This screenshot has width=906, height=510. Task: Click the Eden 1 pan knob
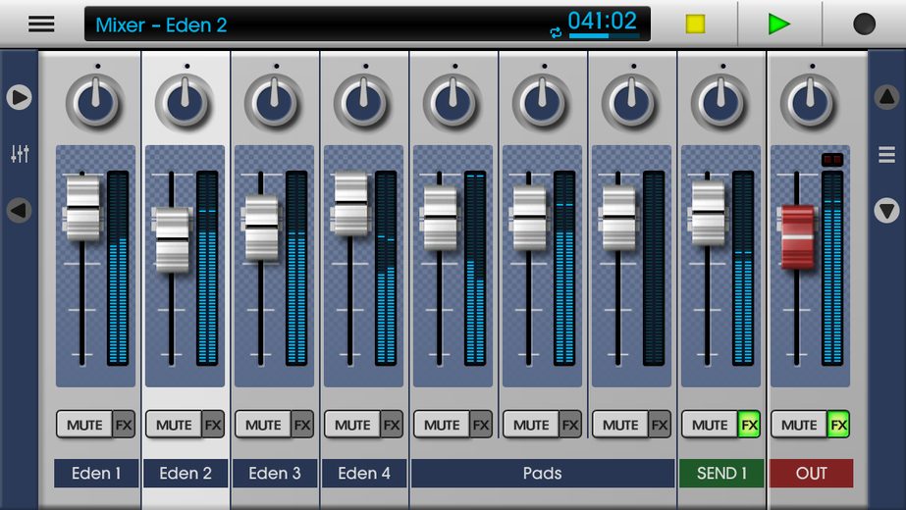pos(95,103)
